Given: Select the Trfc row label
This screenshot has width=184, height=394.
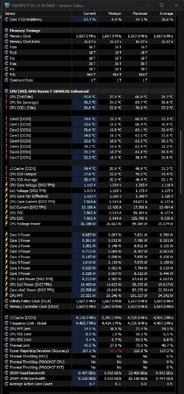Looking at the screenshot, I should pos(13,75).
